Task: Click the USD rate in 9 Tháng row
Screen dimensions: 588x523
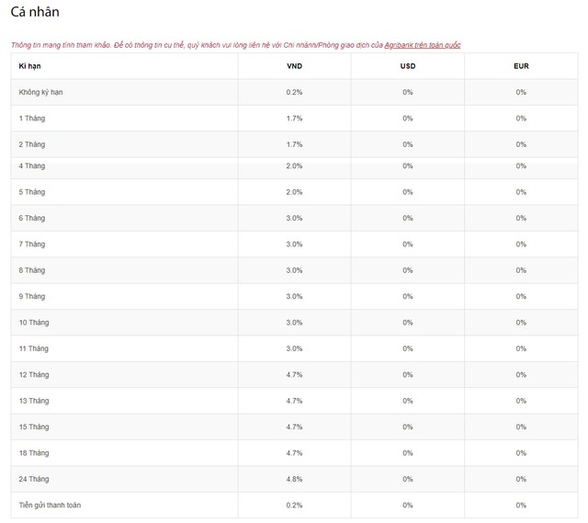Action: 408,296
